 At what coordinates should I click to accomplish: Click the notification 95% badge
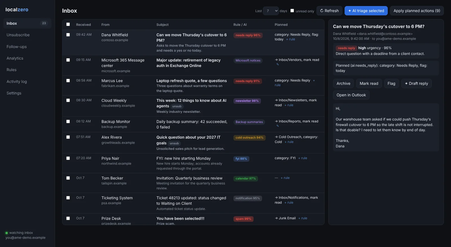tap(248, 198)
